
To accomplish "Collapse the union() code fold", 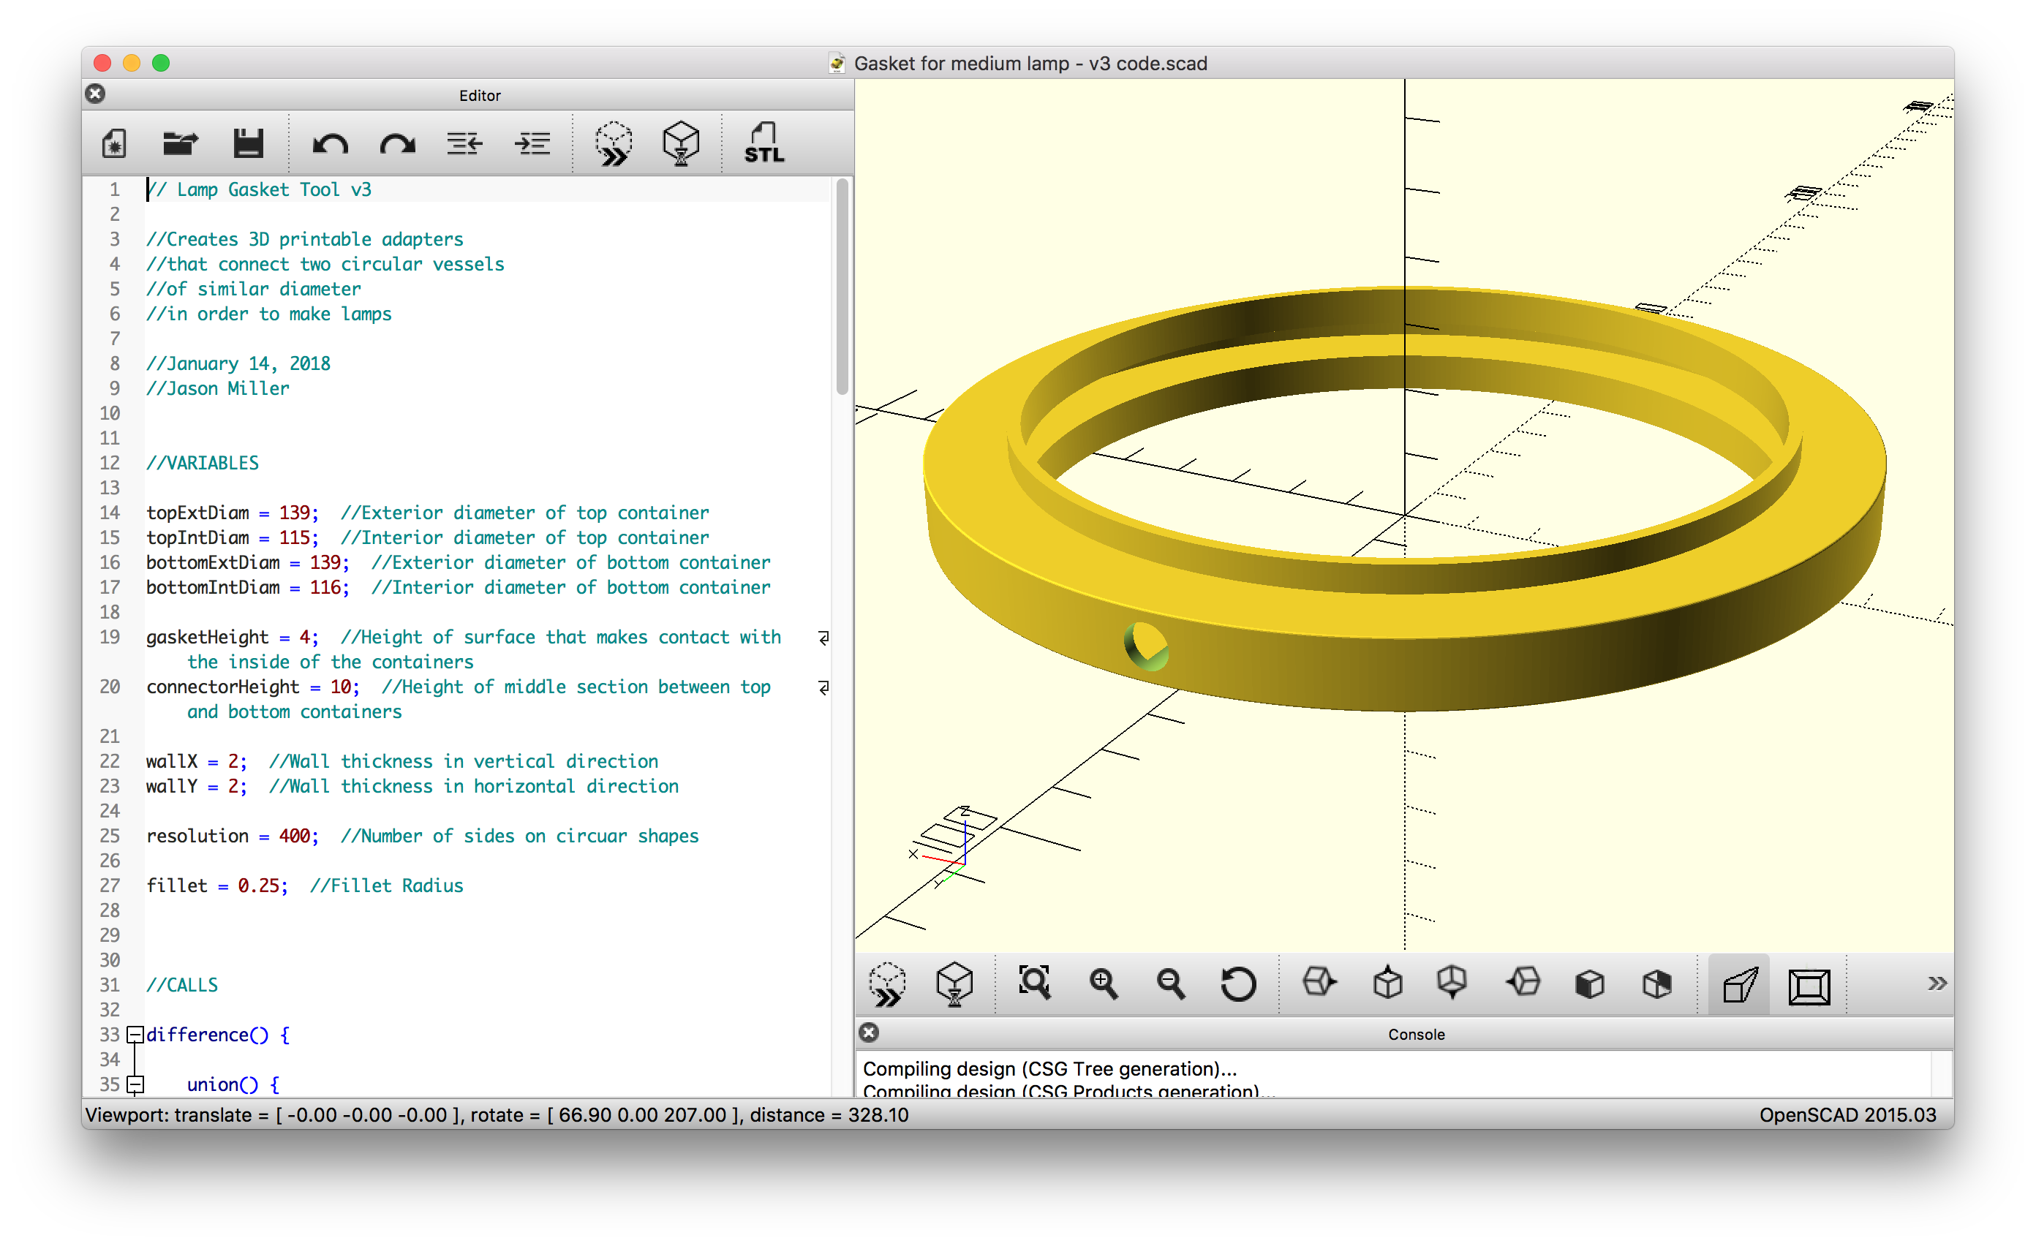I will (x=135, y=1084).
